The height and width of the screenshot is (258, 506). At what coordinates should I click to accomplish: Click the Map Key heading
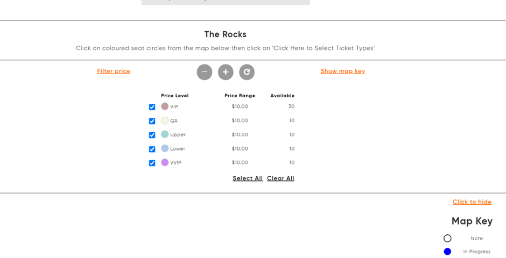(x=472, y=221)
